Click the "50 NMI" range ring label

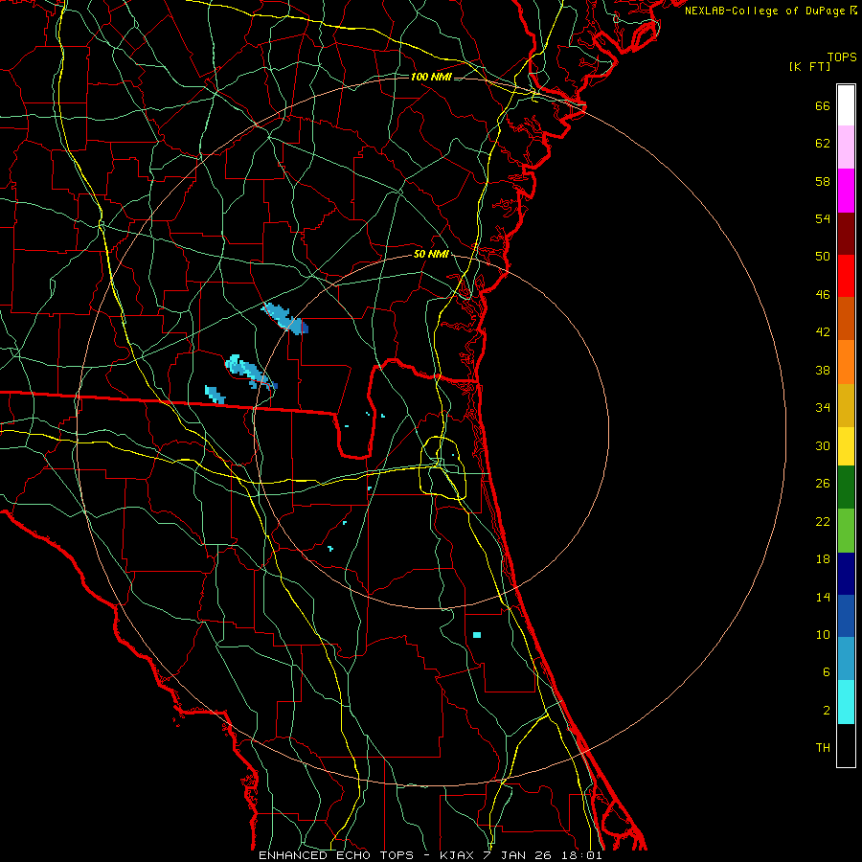(x=432, y=254)
